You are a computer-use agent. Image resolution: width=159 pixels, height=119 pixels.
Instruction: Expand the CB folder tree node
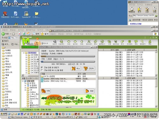click(x=25, y=90)
